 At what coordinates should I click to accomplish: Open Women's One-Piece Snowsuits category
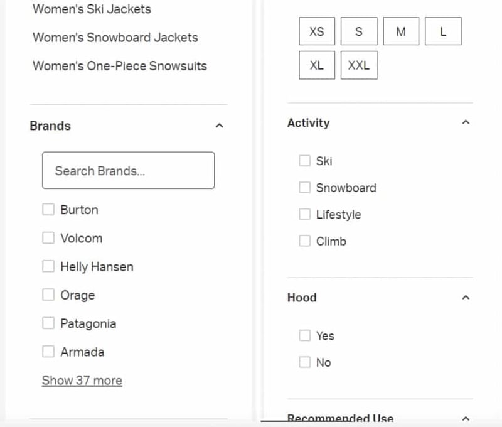tap(119, 66)
